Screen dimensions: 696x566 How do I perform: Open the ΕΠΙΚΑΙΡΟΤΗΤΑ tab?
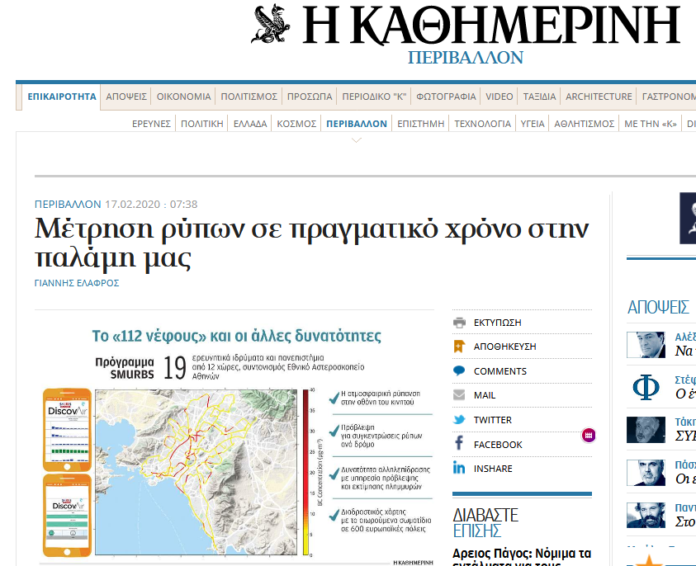point(62,97)
